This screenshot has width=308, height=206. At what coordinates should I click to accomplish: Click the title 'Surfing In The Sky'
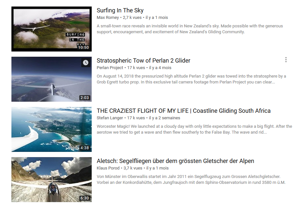120,10
